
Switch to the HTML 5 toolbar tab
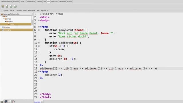[x=23, y=2]
